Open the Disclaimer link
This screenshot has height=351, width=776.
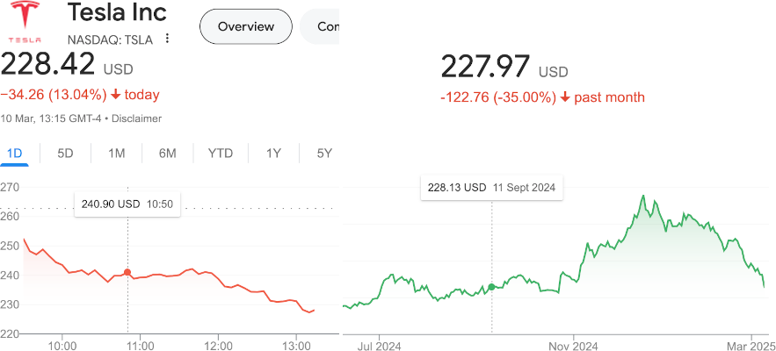coord(138,118)
